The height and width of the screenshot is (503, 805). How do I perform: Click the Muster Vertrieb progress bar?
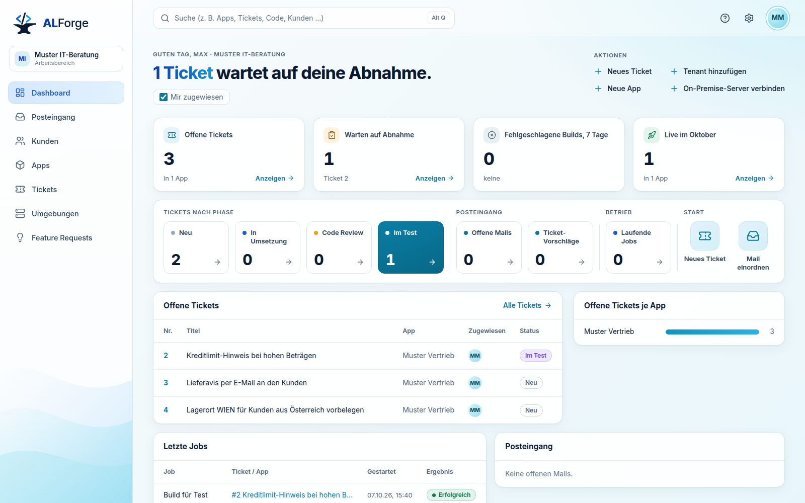point(712,332)
